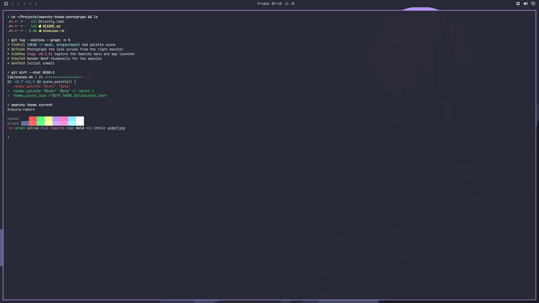Click the update refresh icon in top bar
The image size is (539, 303).
point(293,4)
